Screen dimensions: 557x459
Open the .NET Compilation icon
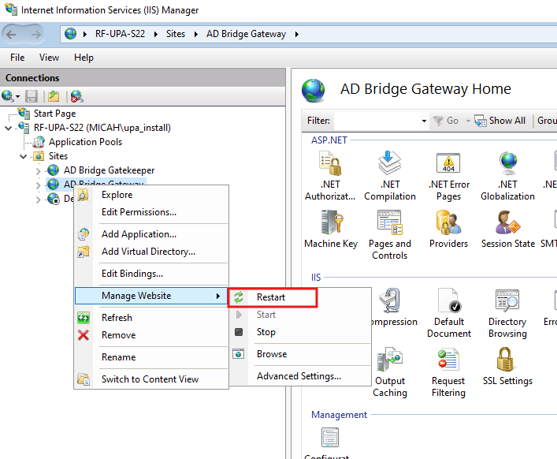(389, 167)
